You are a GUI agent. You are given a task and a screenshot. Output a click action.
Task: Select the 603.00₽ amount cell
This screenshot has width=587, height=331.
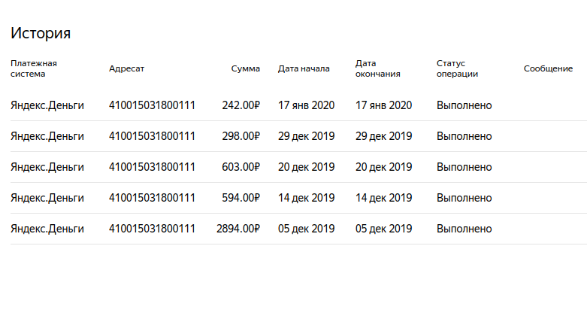241,167
